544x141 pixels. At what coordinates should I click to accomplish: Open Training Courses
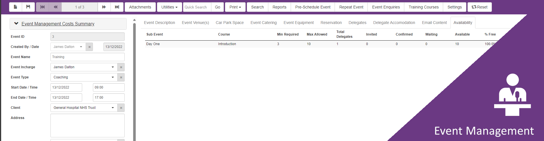[424, 7]
